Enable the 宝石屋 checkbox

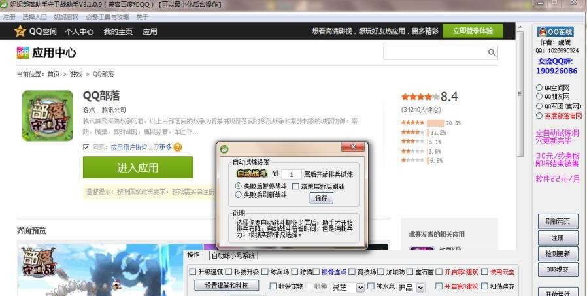point(410,272)
